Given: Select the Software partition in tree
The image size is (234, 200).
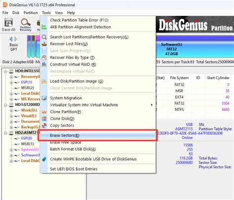Looking at the screenshot, I should 30,155.
